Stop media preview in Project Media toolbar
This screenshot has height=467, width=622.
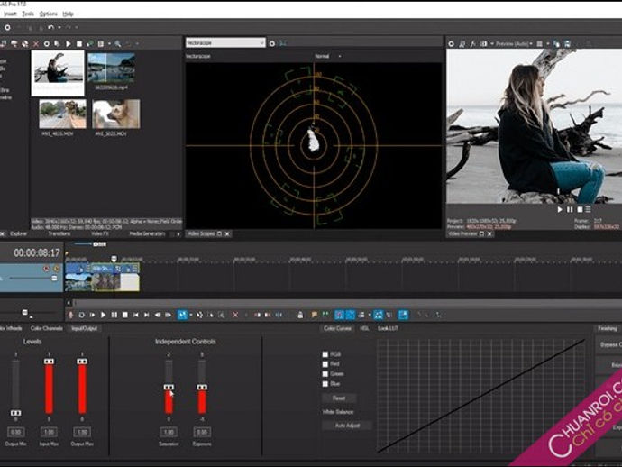pyautogui.click(x=79, y=43)
